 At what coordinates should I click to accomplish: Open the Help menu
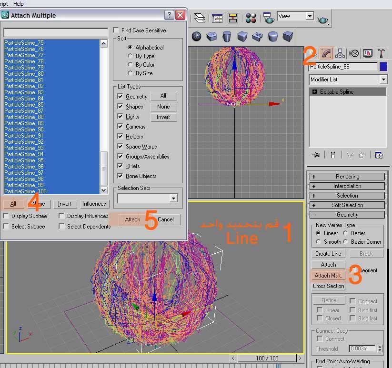coord(18,3)
